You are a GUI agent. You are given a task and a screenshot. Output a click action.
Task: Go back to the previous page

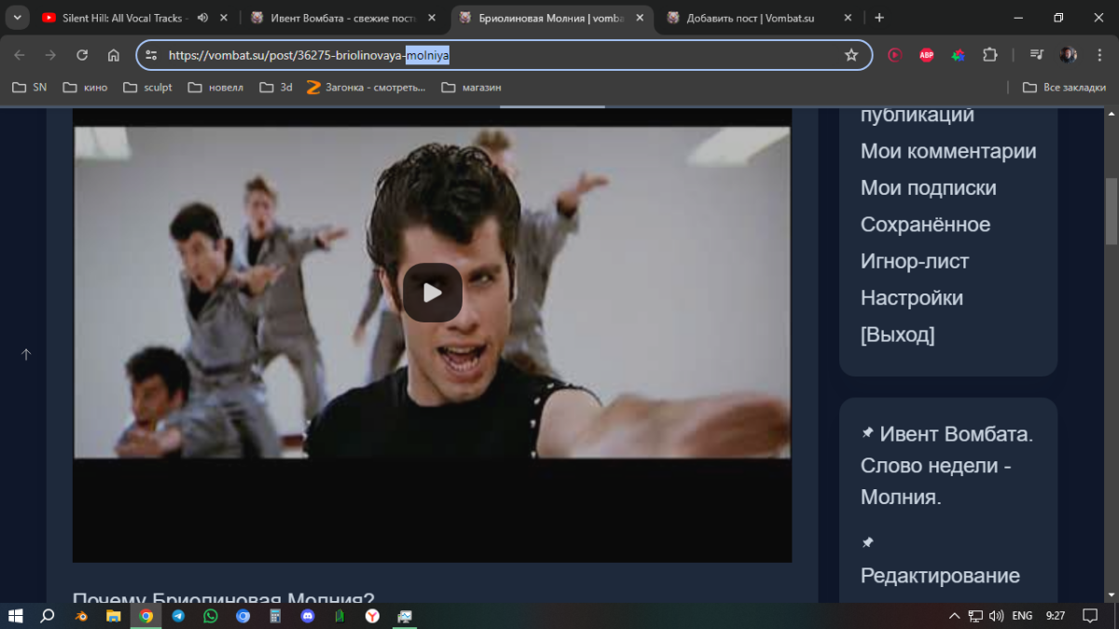(20, 55)
